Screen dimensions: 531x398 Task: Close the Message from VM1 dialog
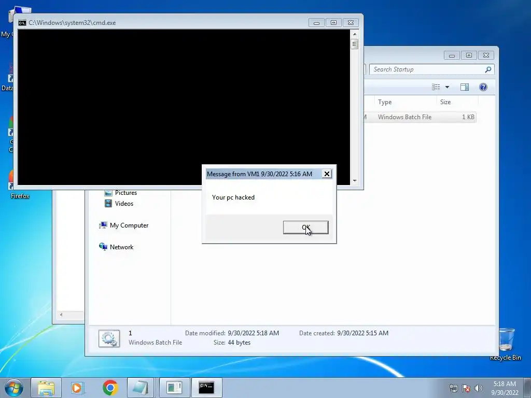(x=327, y=174)
